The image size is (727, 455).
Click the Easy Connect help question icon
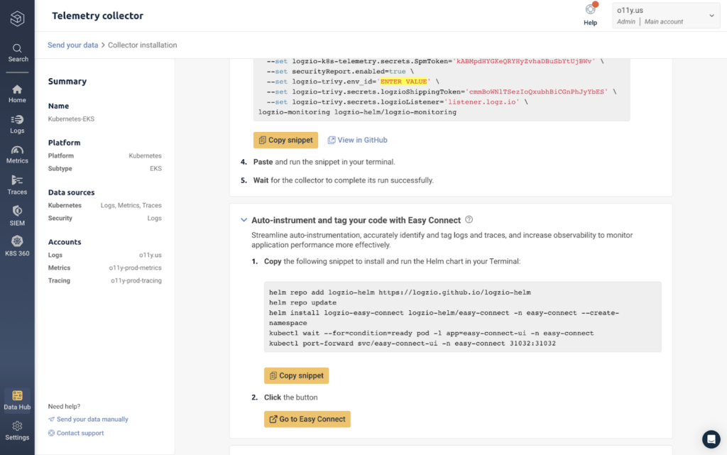pos(469,219)
